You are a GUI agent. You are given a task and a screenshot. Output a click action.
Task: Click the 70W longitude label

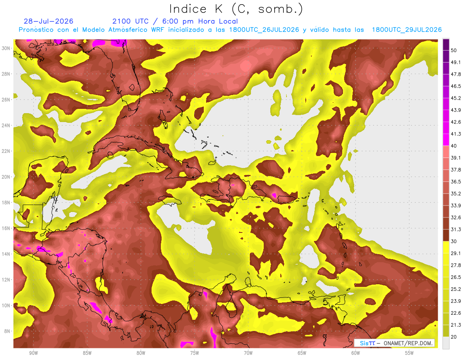pyautogui.click(x=248, y=353)
